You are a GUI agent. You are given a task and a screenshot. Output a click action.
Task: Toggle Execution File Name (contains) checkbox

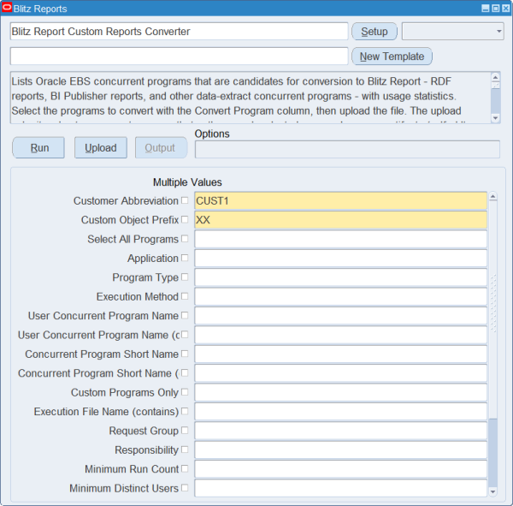click(x=185, y=411)
